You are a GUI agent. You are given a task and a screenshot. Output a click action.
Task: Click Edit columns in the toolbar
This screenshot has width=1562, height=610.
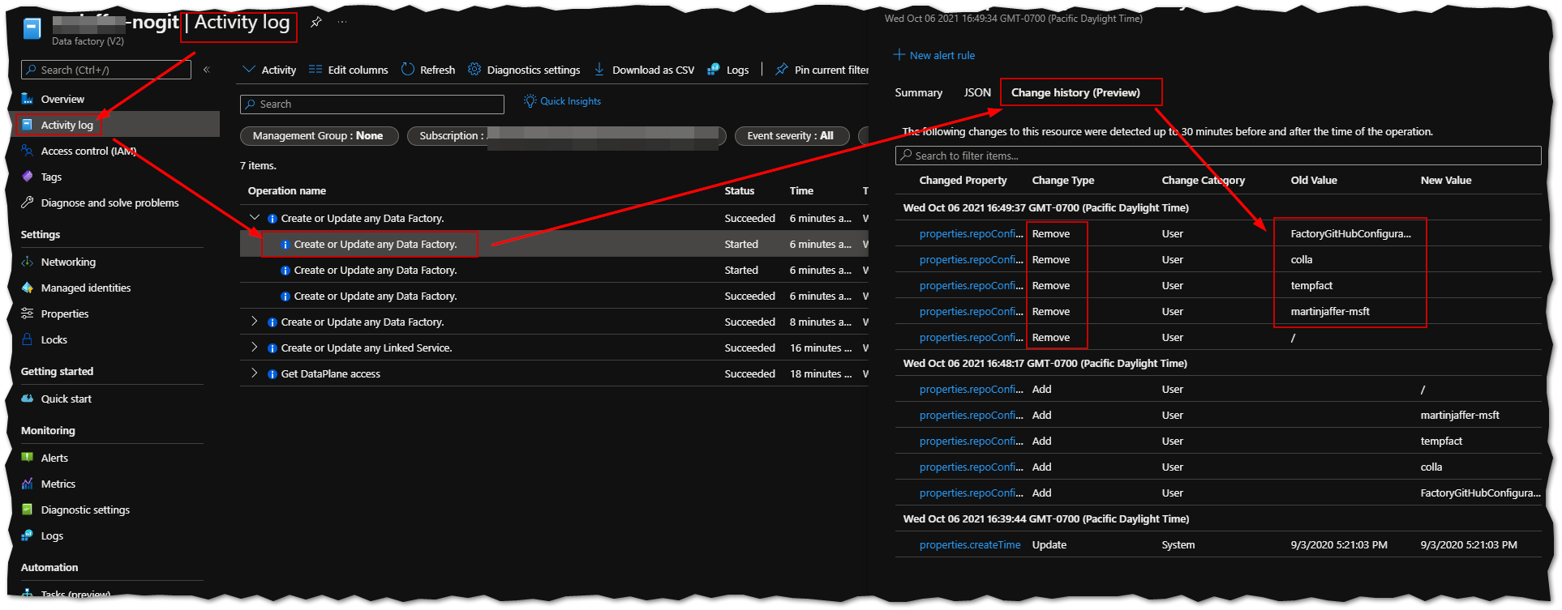[x=349, y=70]
